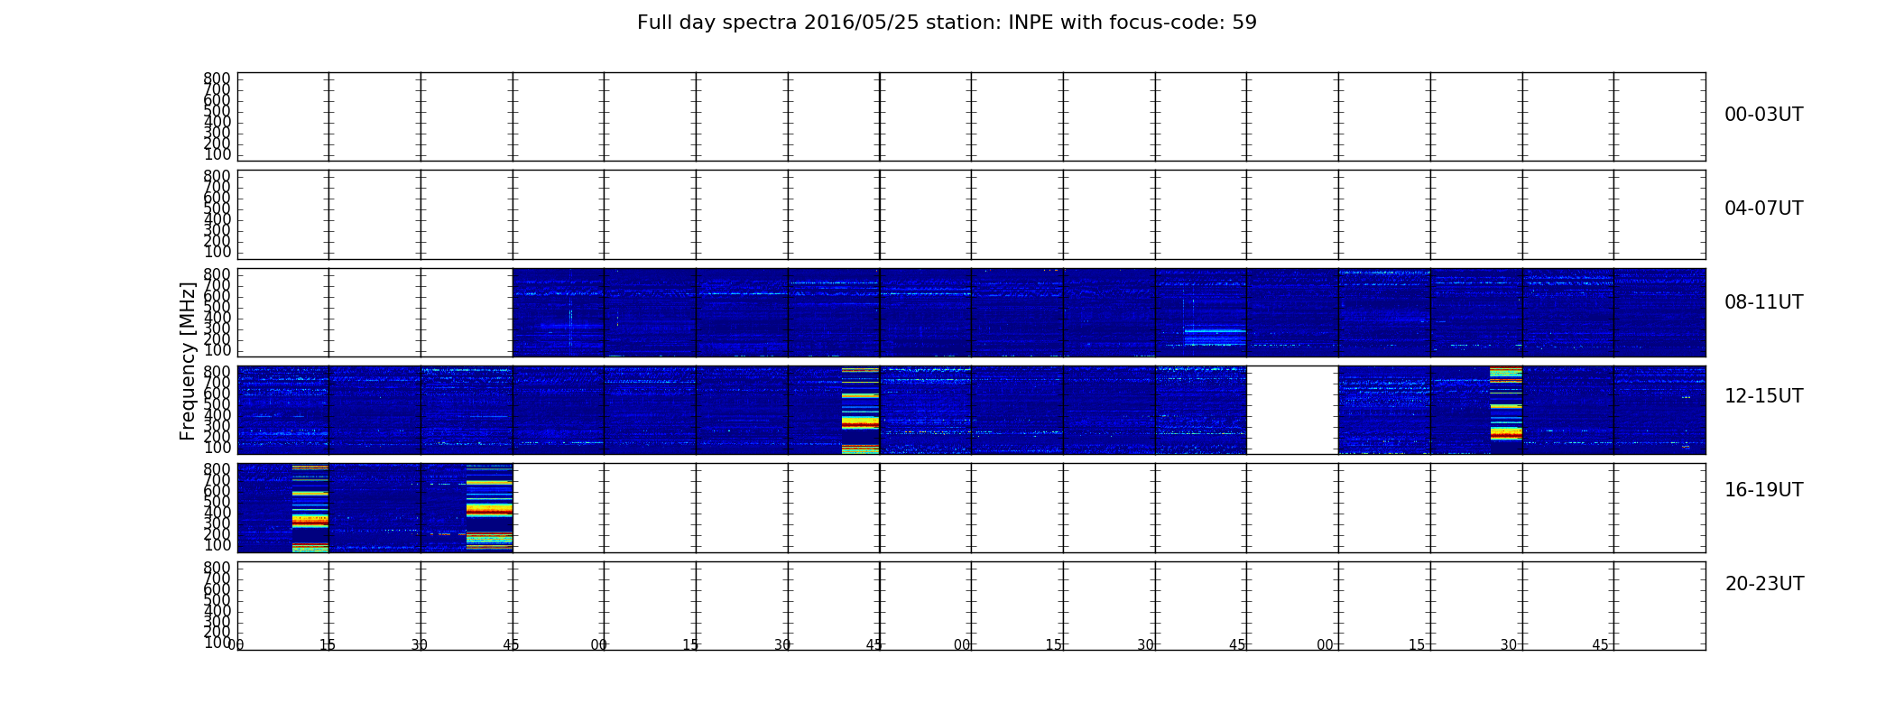1895x722 pixels.
Task: Click the 100 tick label of the 12-15UT panel
Action: (x=217, y=448)
